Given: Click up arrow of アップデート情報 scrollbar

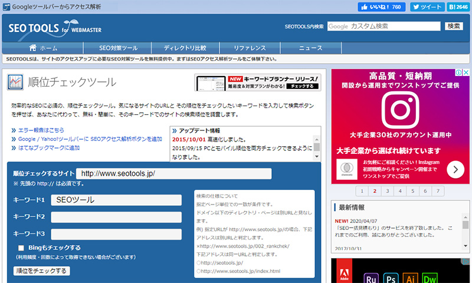Looking at the screenshot, I should (x=317, y=140).
